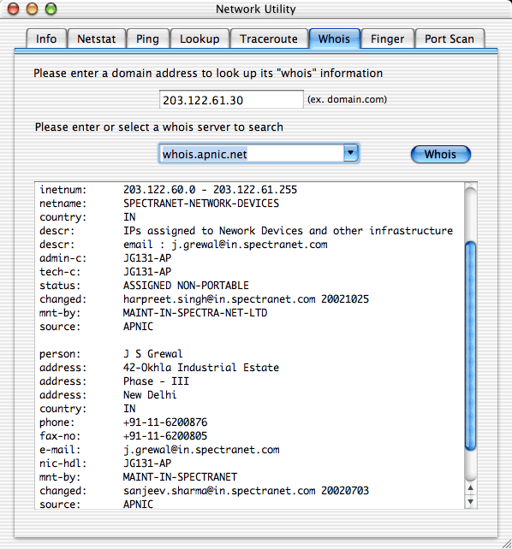512x549 pixels.
Task: Click the results scrollbar thumb
Action: pos(470,345)
